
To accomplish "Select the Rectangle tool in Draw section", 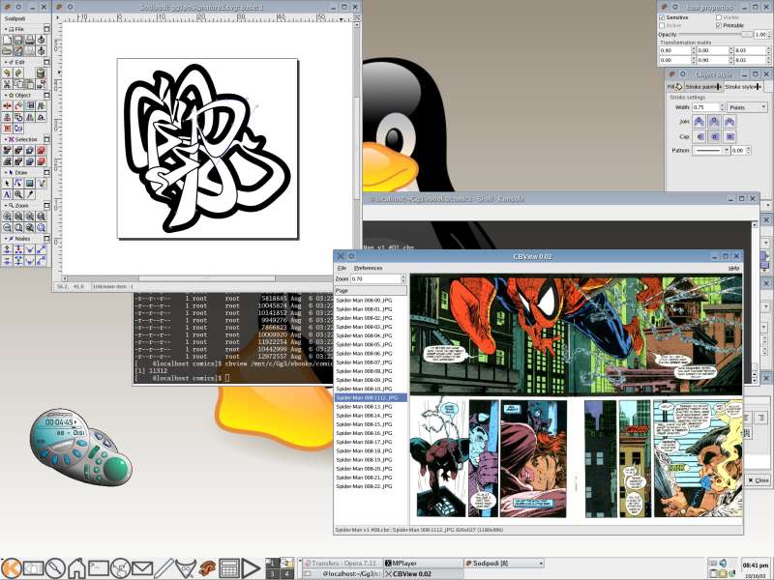I will coord(30,183).
